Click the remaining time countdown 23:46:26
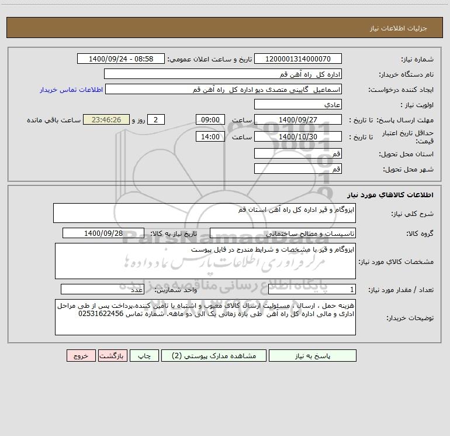 (106, 119)
